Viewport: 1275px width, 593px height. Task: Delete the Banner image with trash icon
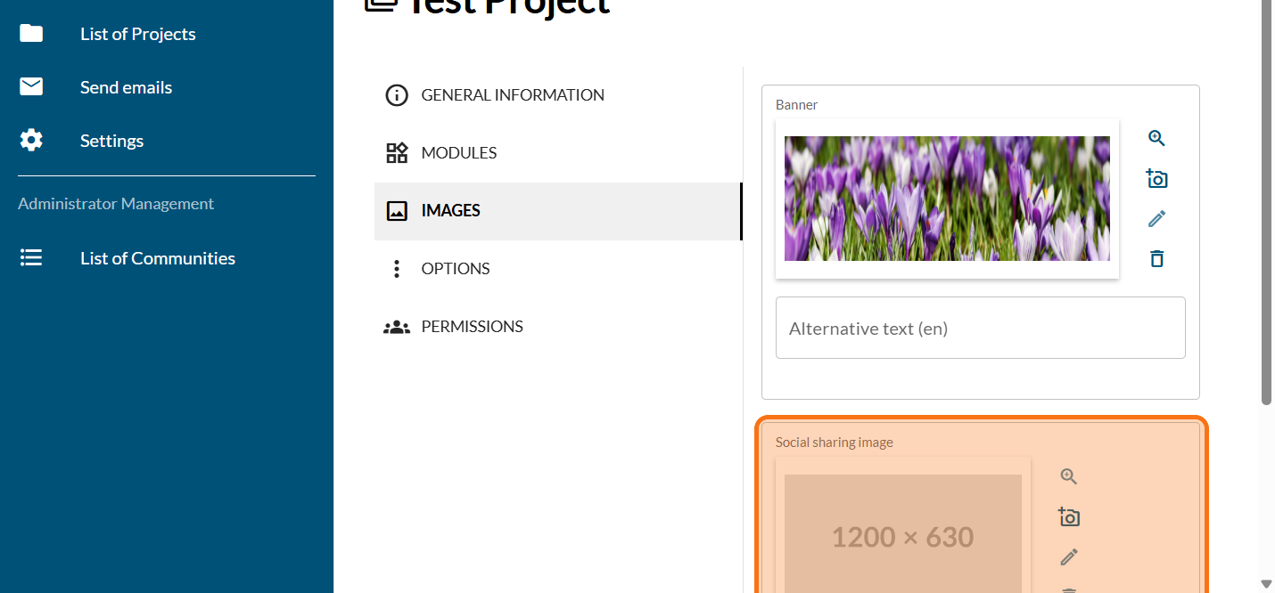[x=1156, y=259]
